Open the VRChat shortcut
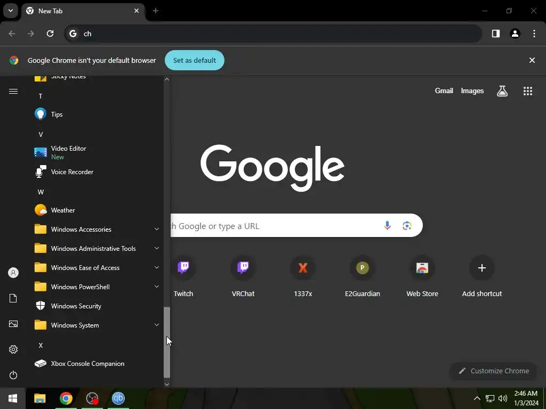Viewport: 546px width, 409px height. [243, 276]
